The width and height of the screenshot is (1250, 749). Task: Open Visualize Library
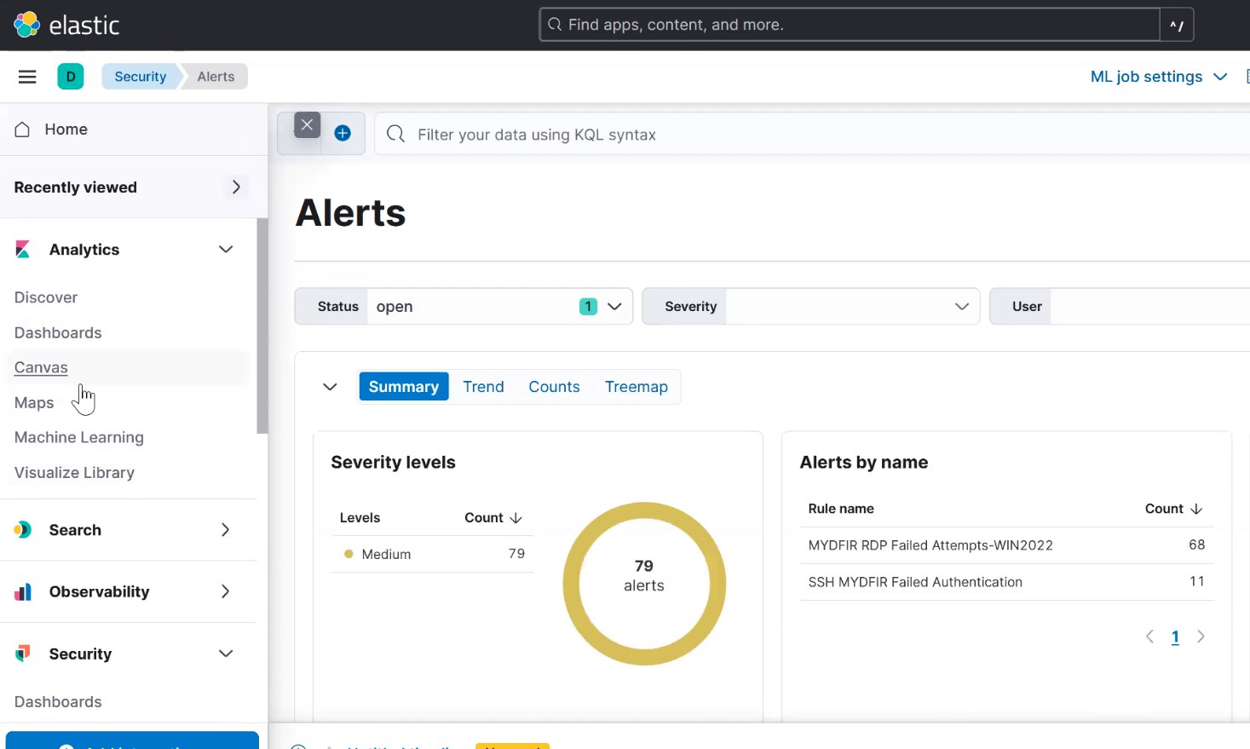tap(74, 472)
